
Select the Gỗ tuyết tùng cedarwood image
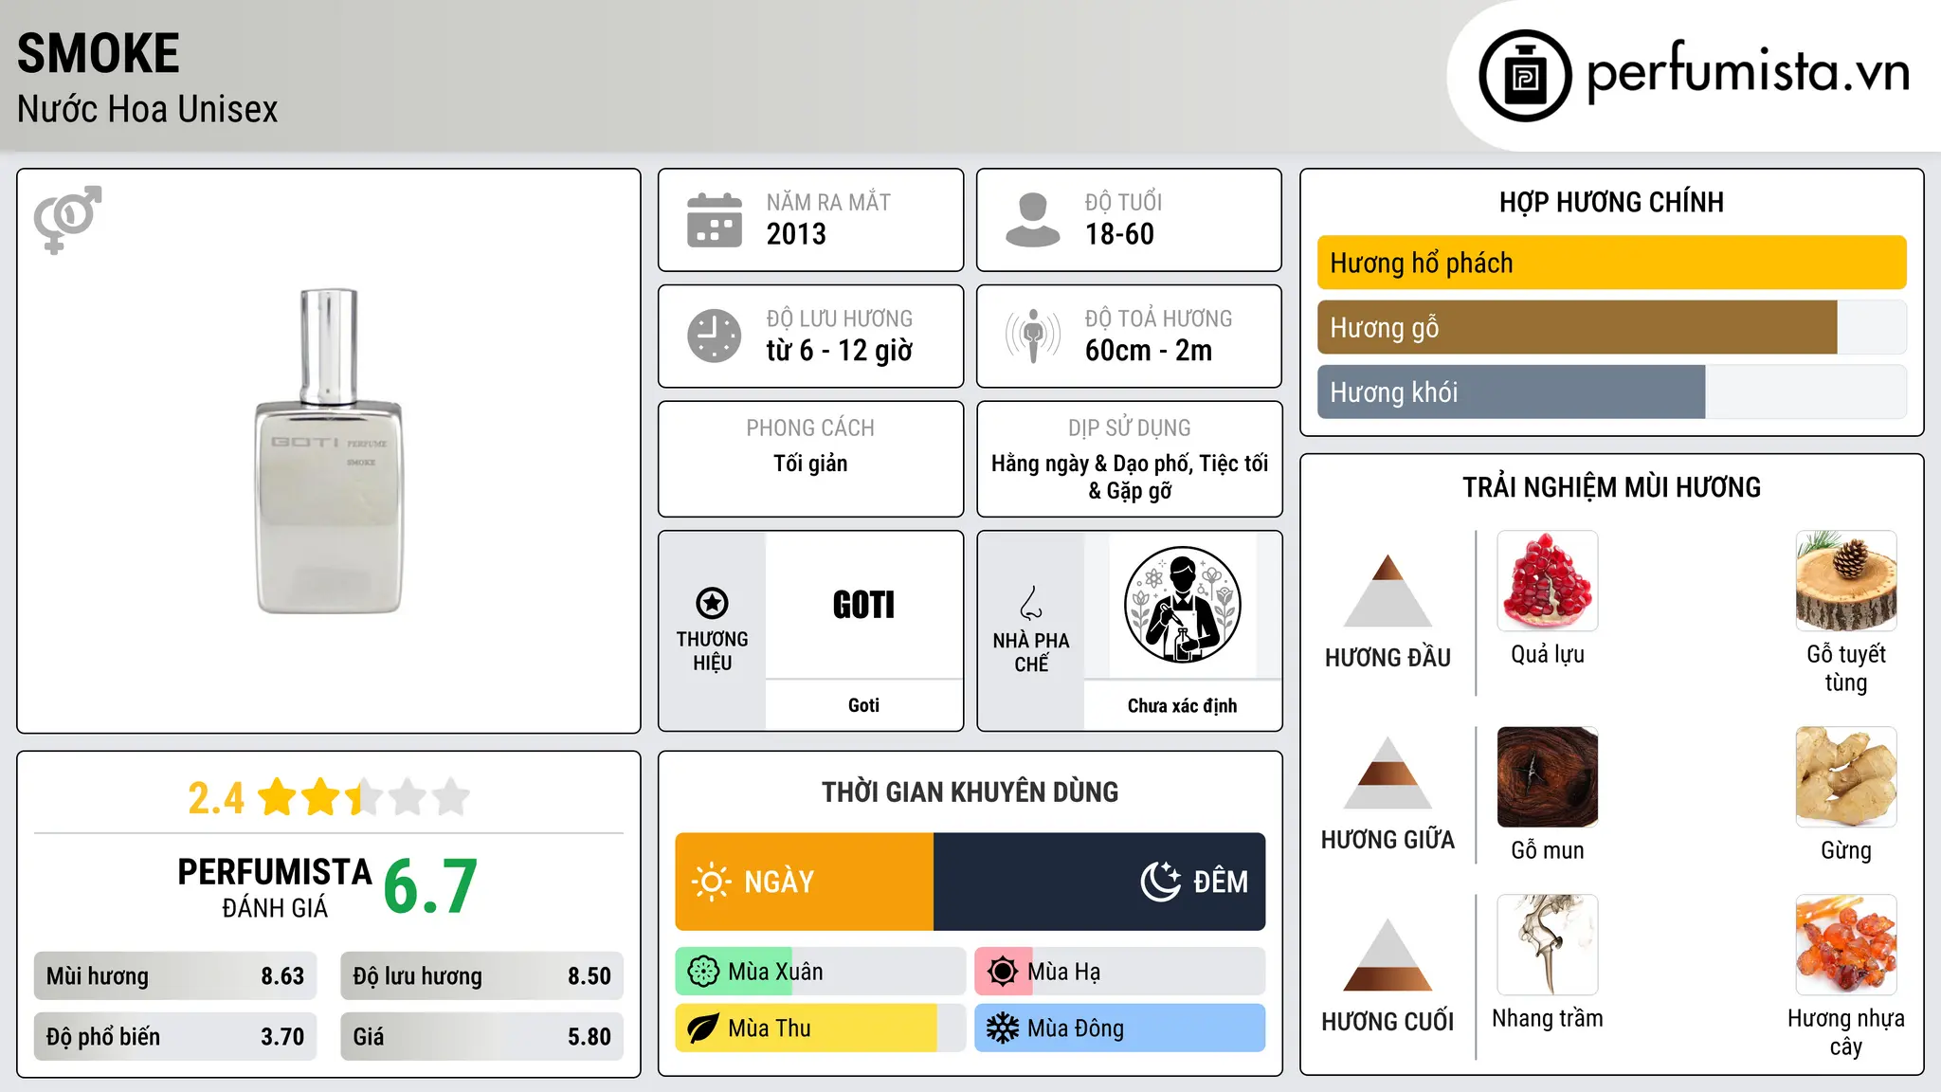point(1846,581)
